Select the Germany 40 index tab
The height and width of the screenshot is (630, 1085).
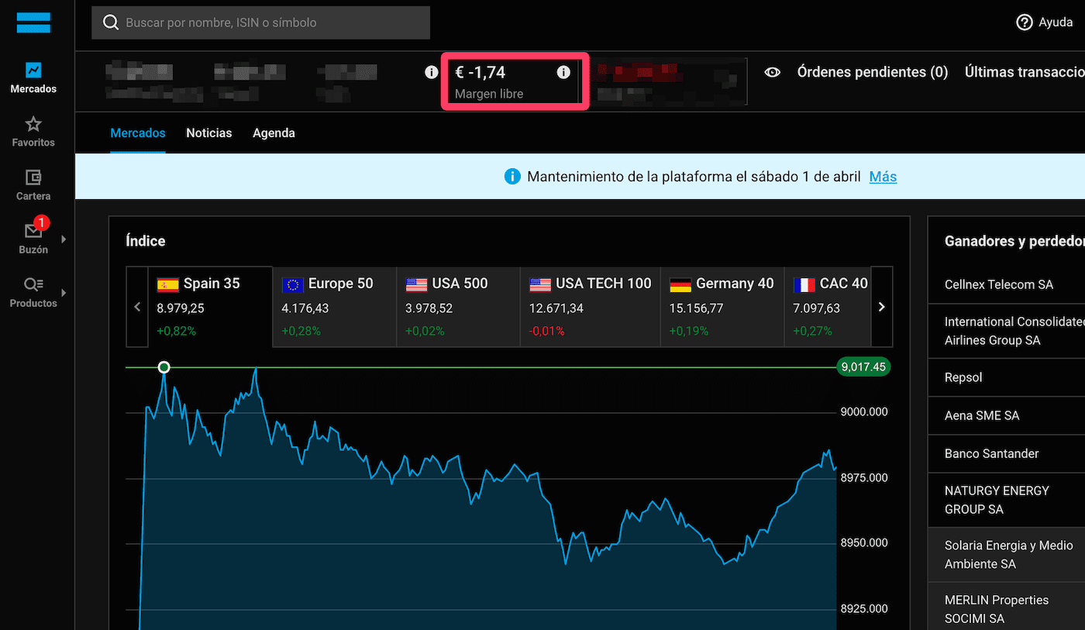tap(722, 307)
